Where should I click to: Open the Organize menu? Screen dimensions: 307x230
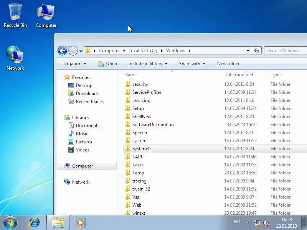(75, 64)
